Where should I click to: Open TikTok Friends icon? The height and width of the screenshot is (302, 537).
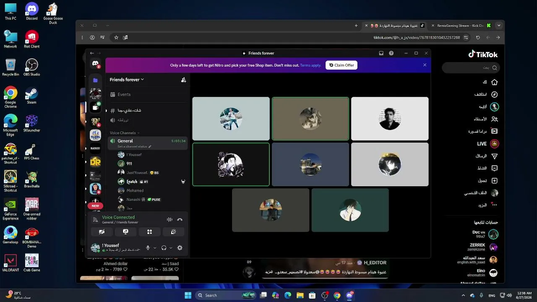tap(495, 119)
